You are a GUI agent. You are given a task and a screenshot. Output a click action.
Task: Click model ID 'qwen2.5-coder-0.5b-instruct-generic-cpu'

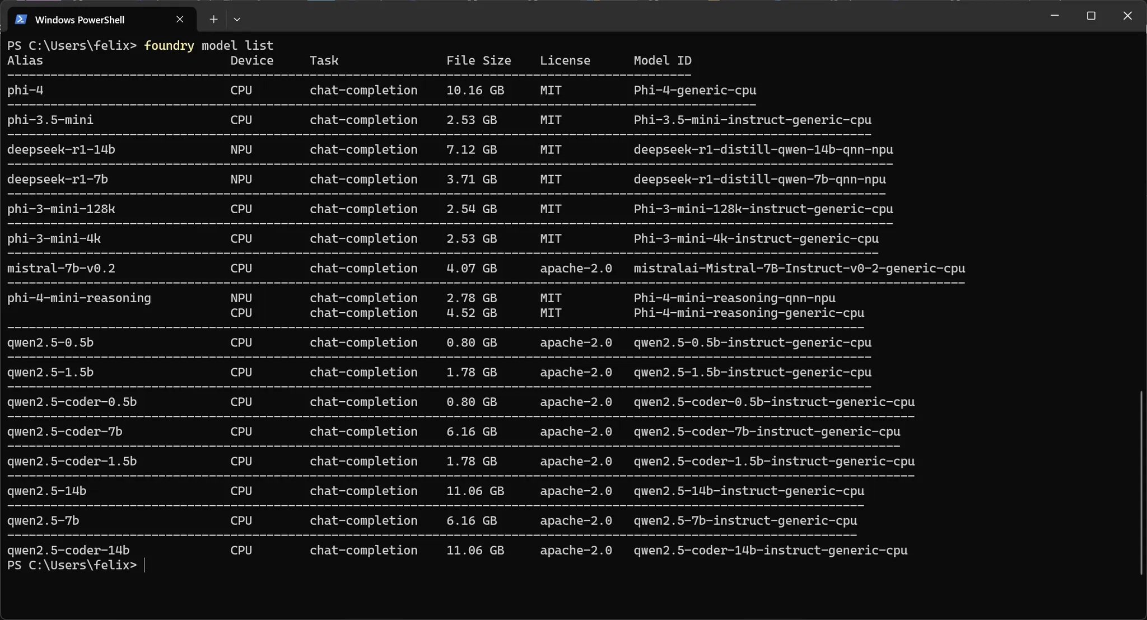pyautogui.click(x=775, y=402)
